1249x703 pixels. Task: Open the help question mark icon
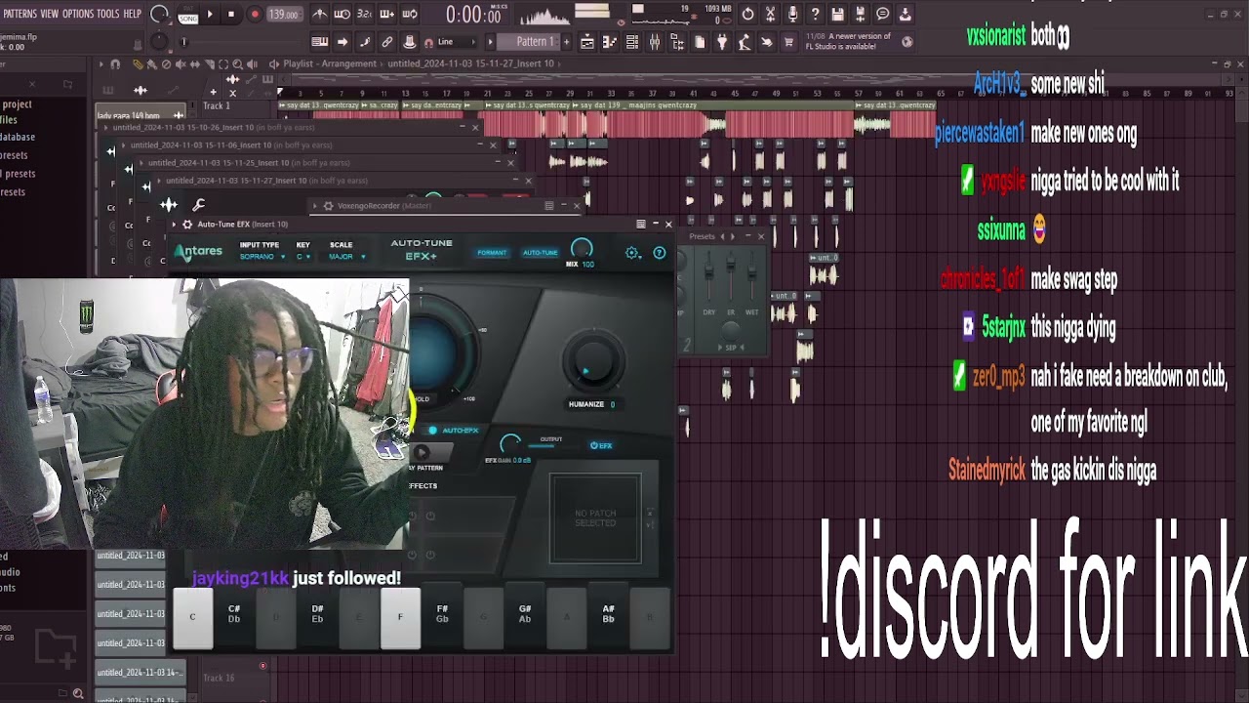[x=815, y=14]
